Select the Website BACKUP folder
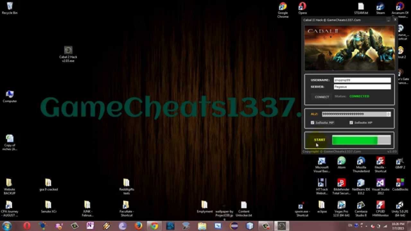 click(x=9, y=187)
